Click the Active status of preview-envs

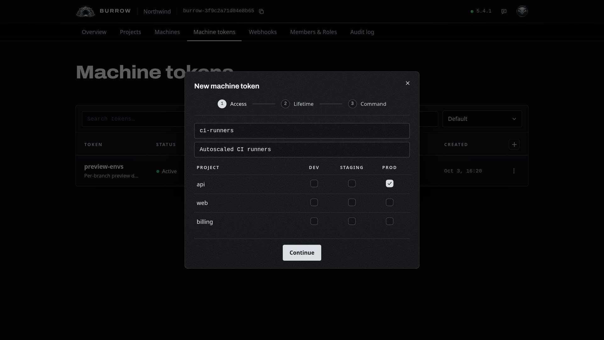click(166, 171)
